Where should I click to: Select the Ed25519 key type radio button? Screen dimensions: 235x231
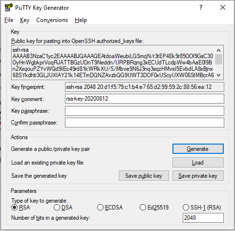(143, 208)
